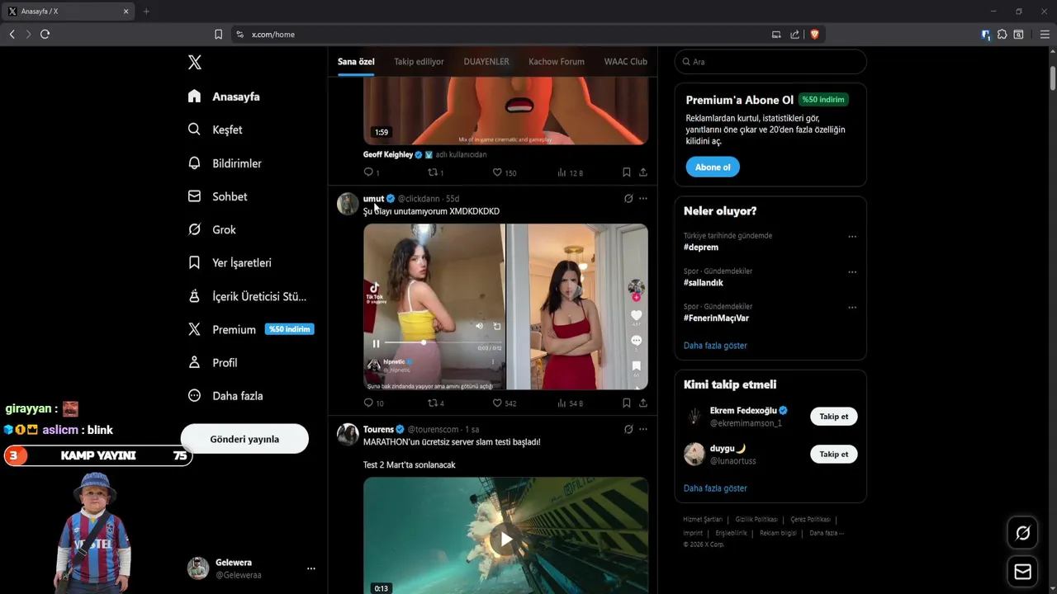This screenshot has height=594, width=1057.
Task: Reply to Geoff Keighley's post
Action: point(368,172)
